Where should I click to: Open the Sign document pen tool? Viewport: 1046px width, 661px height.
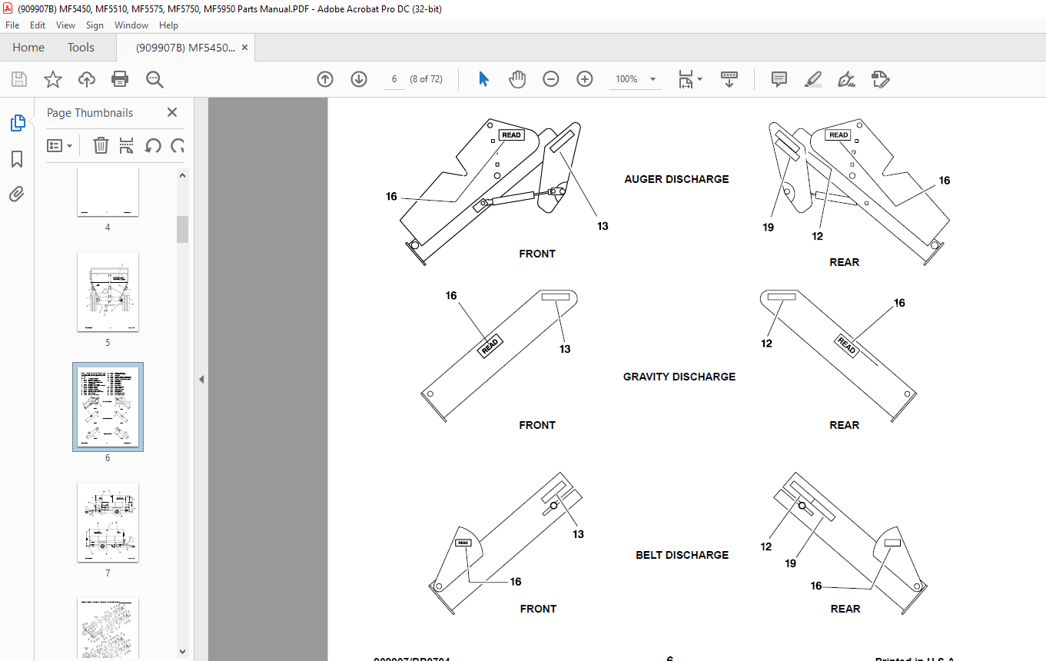pos(847,79)
